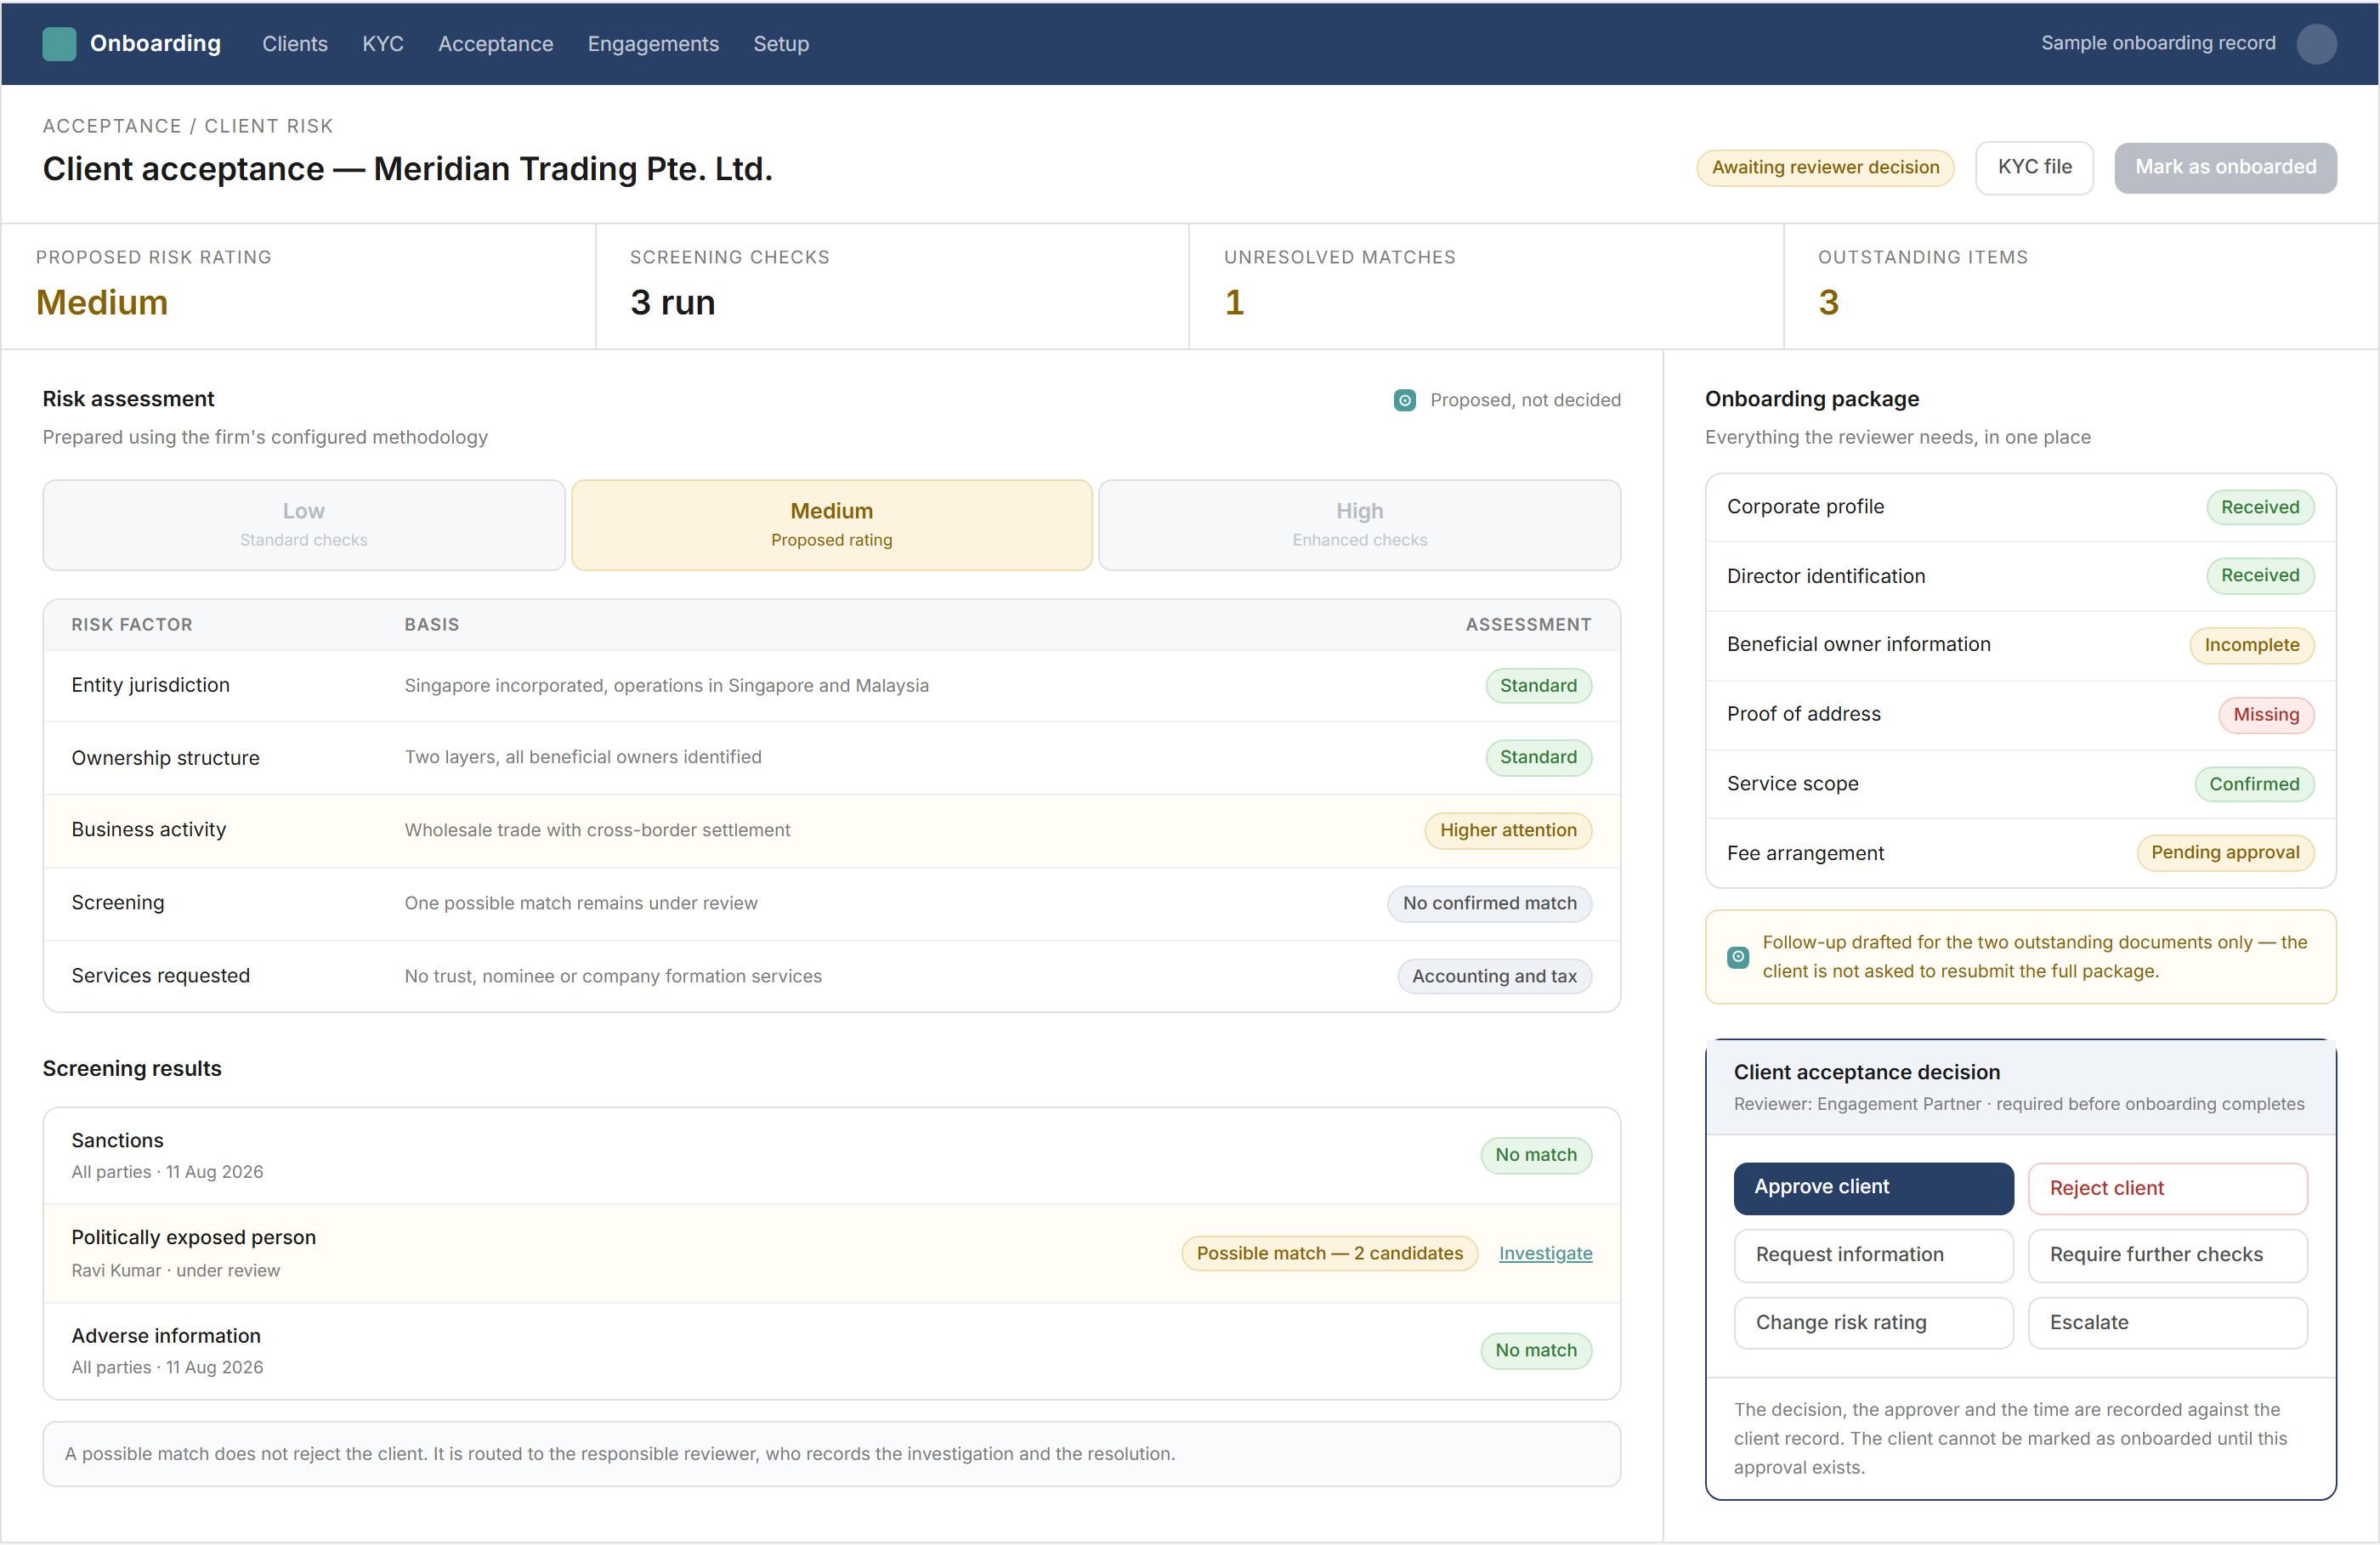Image resolution: width=2380 pixels, height=1545 pixels.
Task: Click the Outstanding items count 3
Action: pos(1828,303)
